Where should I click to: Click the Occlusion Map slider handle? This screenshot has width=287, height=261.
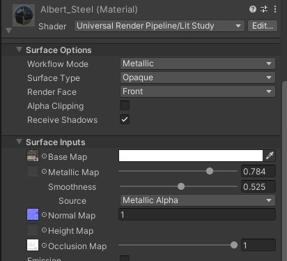click(234, 245)
